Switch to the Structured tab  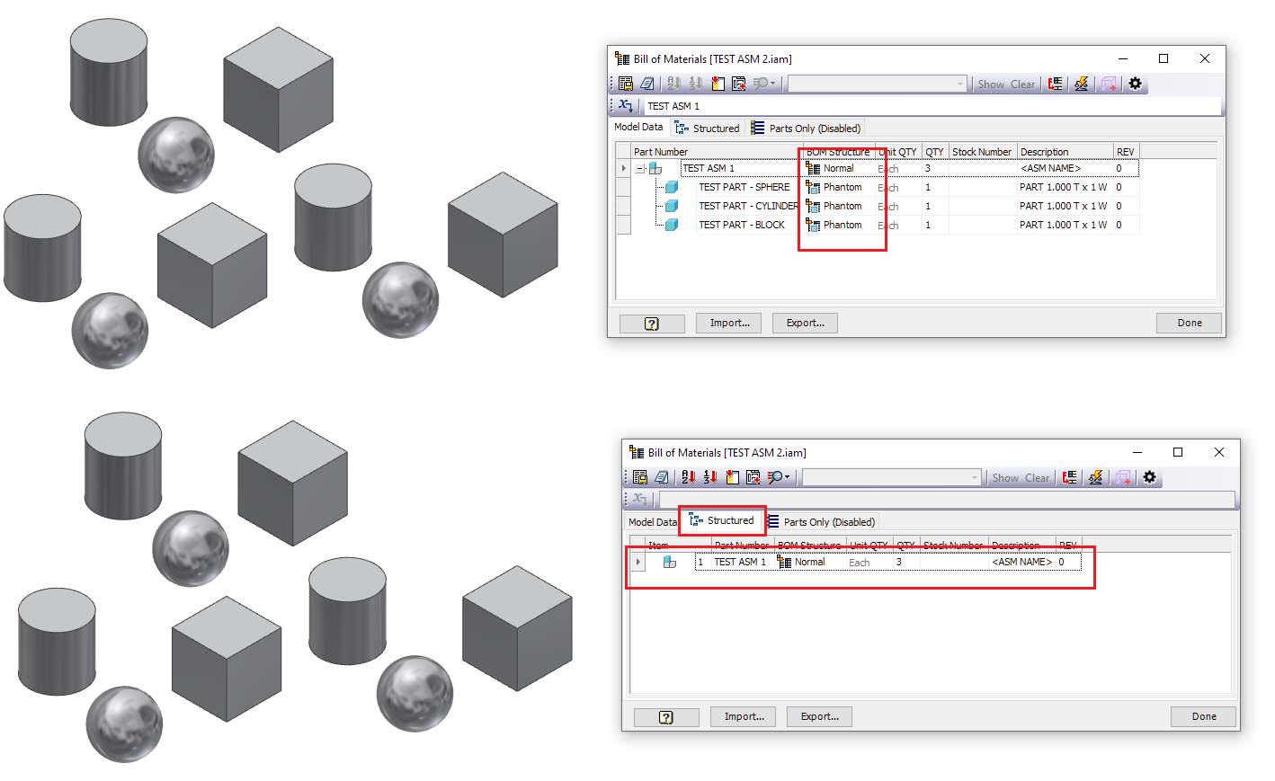[722, 520]
